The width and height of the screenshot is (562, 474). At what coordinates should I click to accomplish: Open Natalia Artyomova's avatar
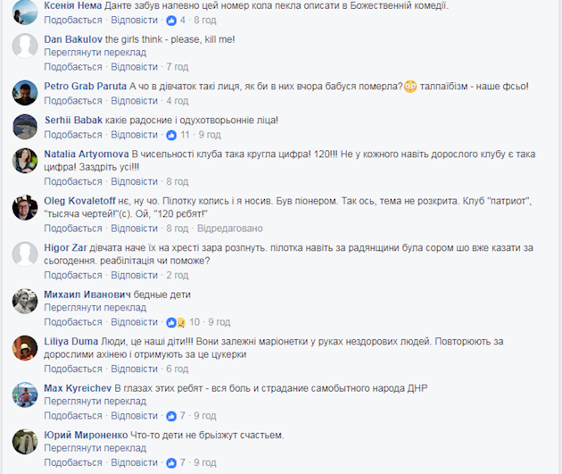coord(25,161)
